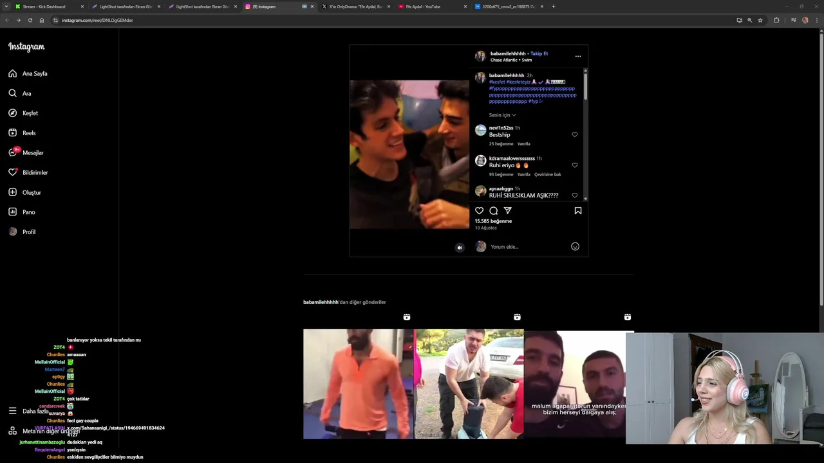Screen dimensions: 824x463
Task: Like nevi1n52ss's Bestship comment
Action: tap(575, 135)
